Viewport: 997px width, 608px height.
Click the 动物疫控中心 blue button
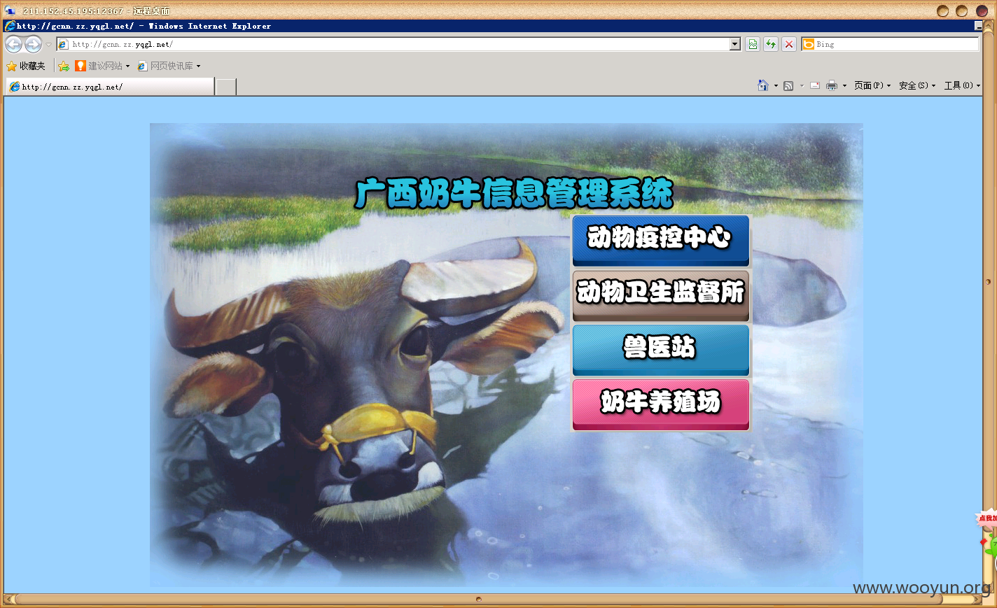coord(661,241)
